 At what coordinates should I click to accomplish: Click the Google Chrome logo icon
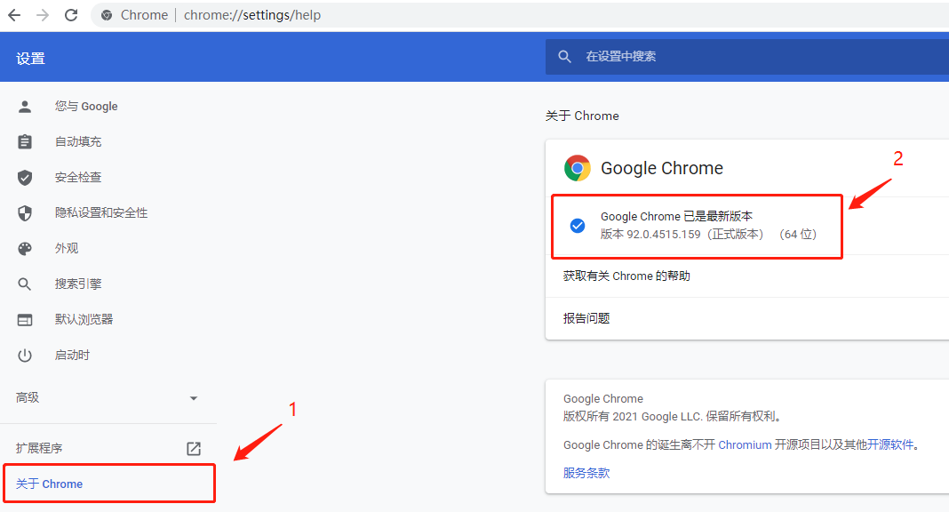coord(578,168)
